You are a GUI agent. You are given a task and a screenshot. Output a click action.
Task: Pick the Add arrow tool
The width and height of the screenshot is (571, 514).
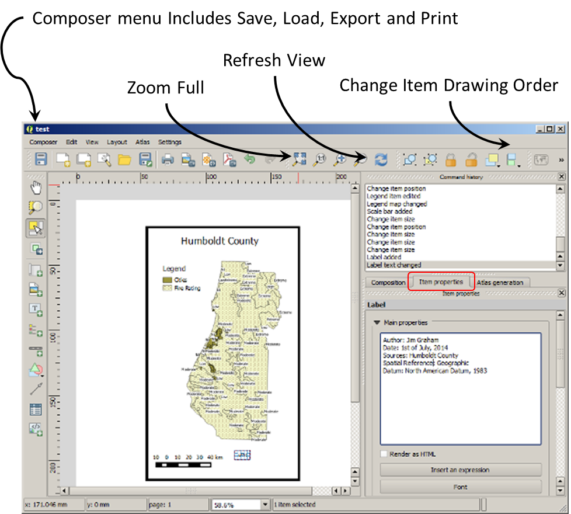(x=36, y=390)
